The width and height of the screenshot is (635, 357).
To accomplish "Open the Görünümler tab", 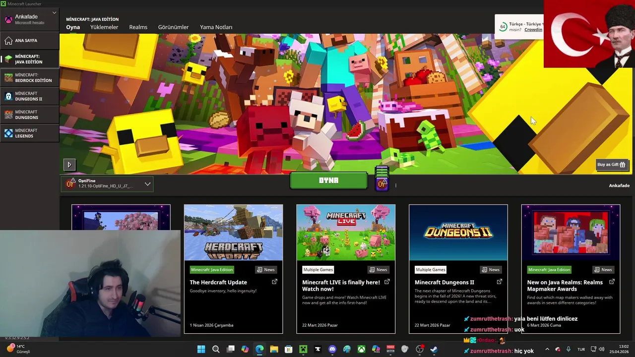I will point(173,27).
